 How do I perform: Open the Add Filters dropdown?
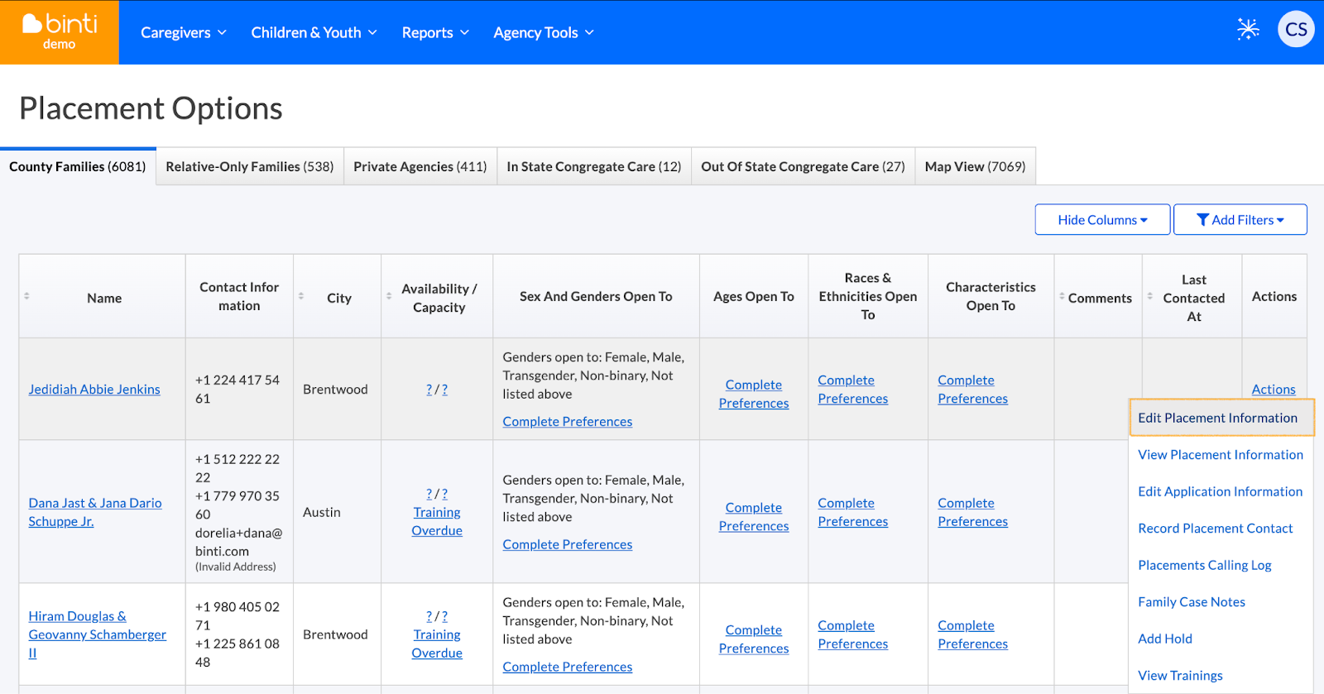[1240, 220]
